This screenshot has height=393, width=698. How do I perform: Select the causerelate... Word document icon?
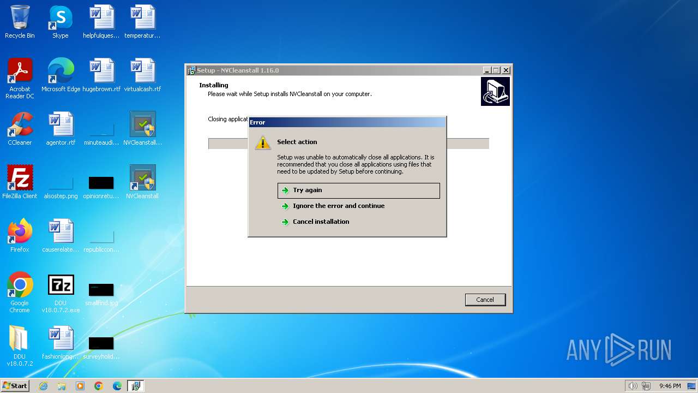pyautogui.click(x=61, y=236)
